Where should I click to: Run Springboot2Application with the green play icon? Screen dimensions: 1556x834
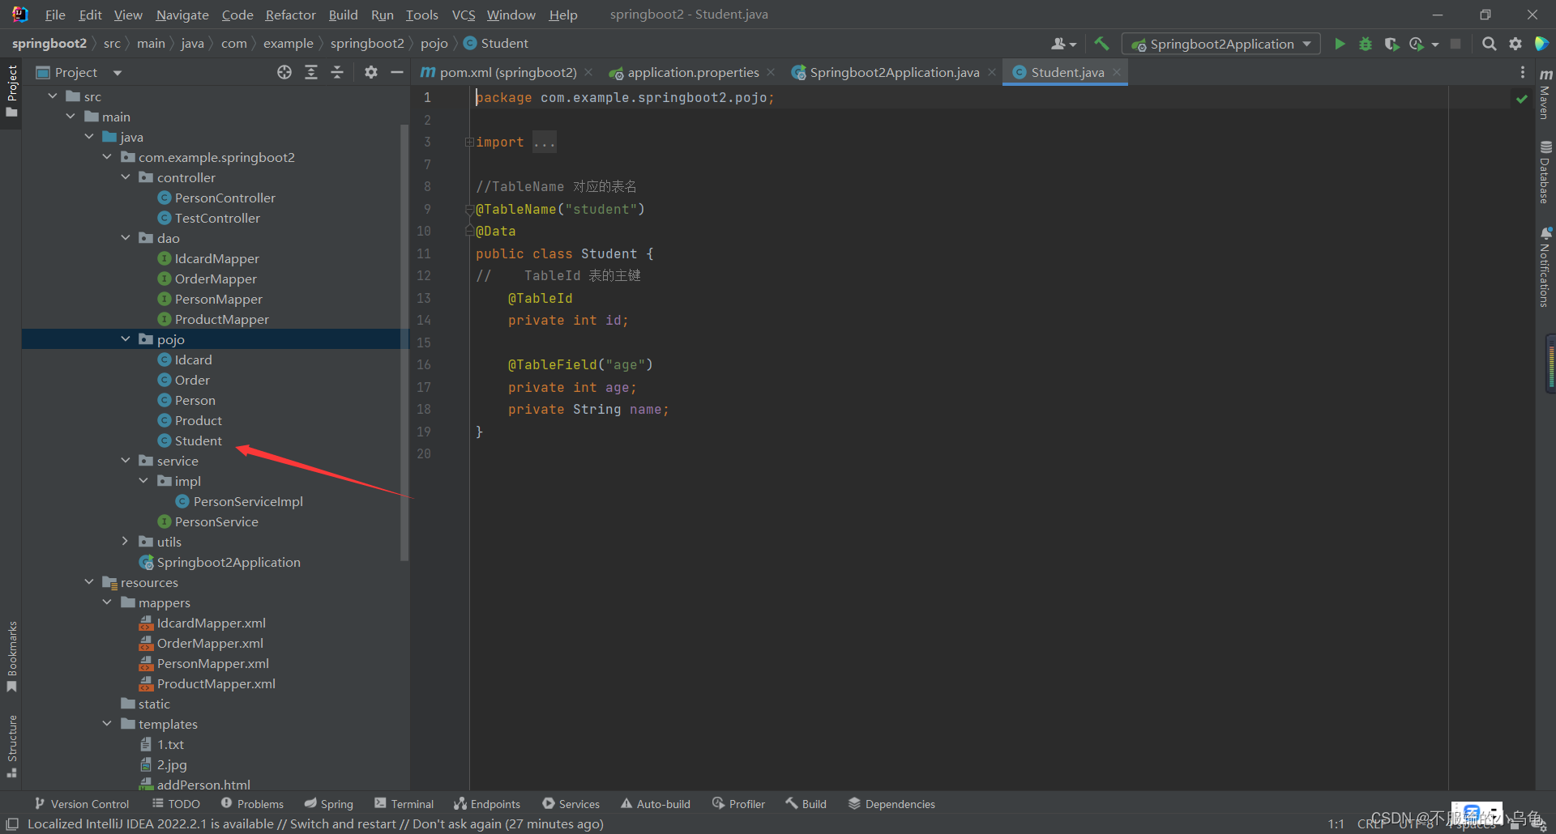(x=1340, y=44)
